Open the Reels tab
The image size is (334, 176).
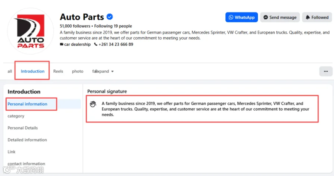tap(58, 71)
